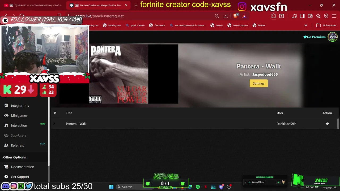The height and width of the screenshot is (191, 340).
Task: Click the Minigames gamepad icon in sidebar
Action: point(6,115)
